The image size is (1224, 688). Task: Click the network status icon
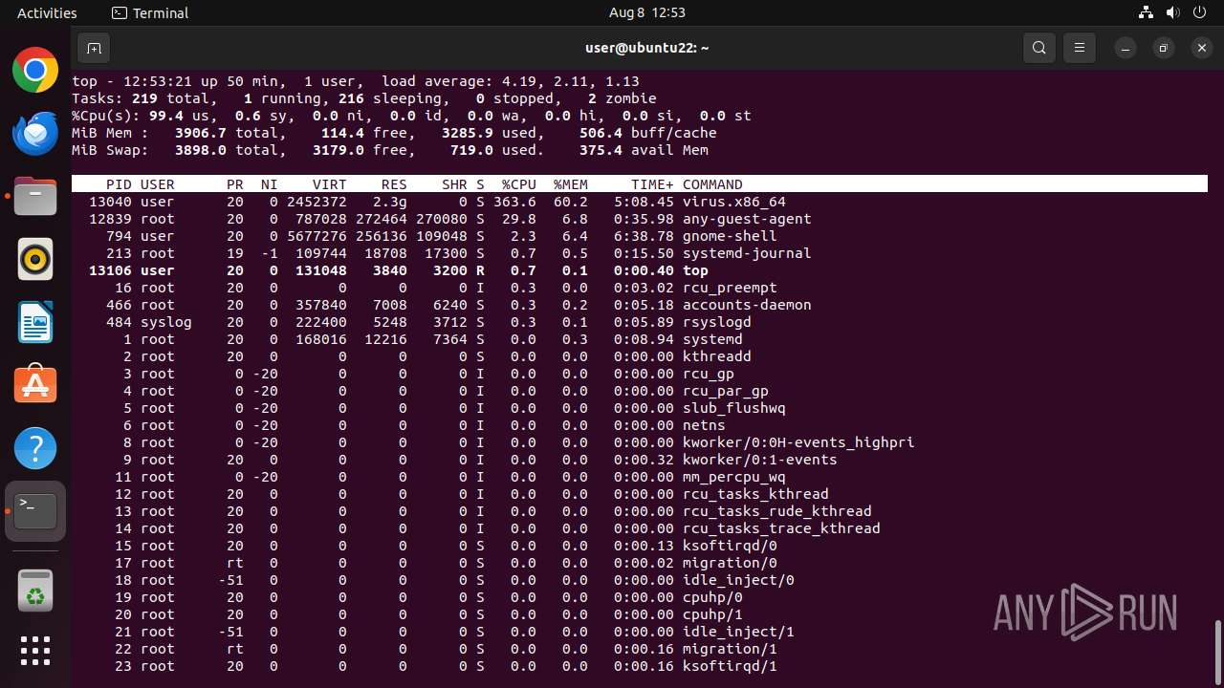coord(1146,12)
